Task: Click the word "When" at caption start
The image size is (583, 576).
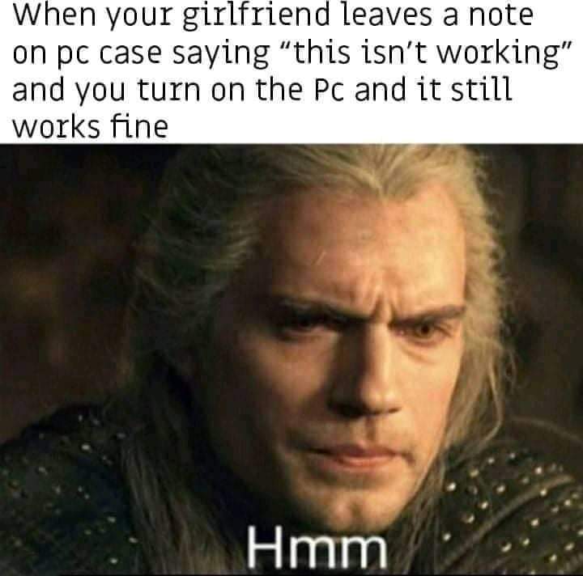Action: click(x=54, y=14)
